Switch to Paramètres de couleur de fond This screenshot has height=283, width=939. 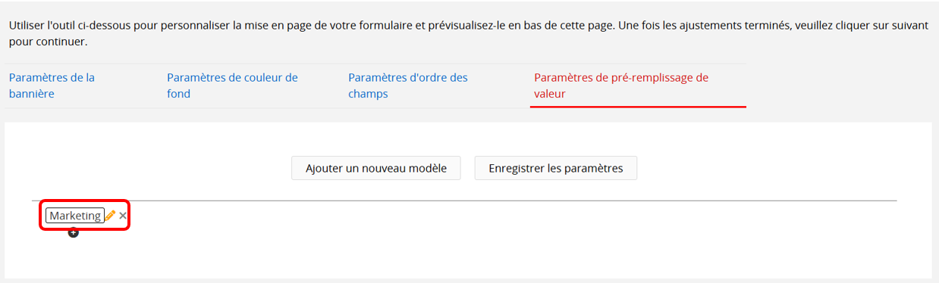coord(232,86)
